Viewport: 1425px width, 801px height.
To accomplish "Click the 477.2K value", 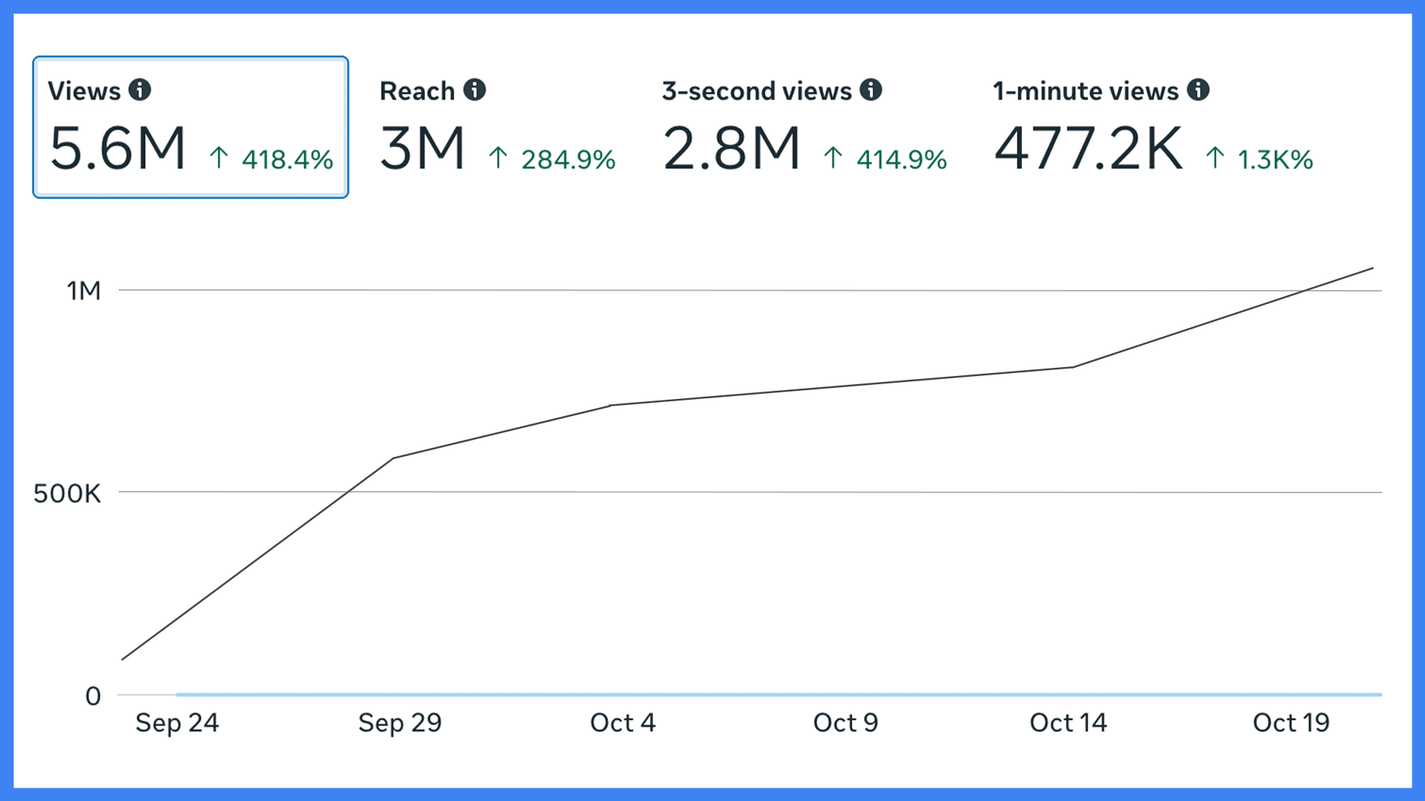I will tap(1088, 149).
